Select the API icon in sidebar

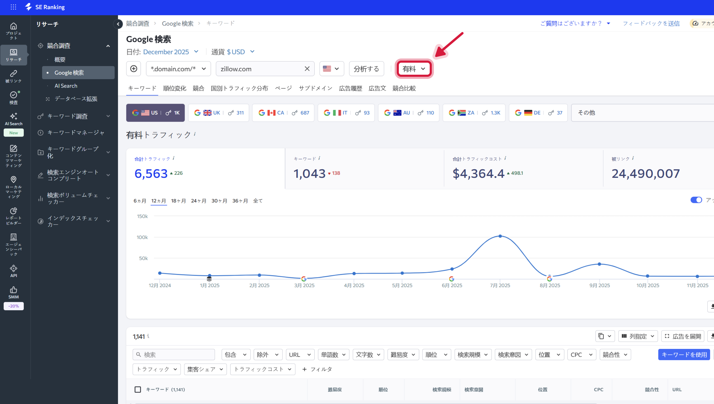(x=13, y=271)
